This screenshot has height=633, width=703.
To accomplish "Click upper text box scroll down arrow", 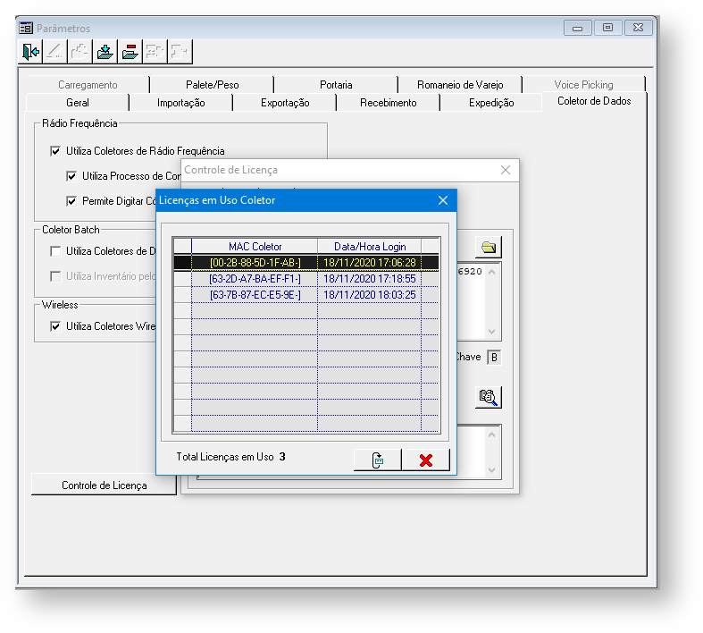I will click(x=492, y=332).
